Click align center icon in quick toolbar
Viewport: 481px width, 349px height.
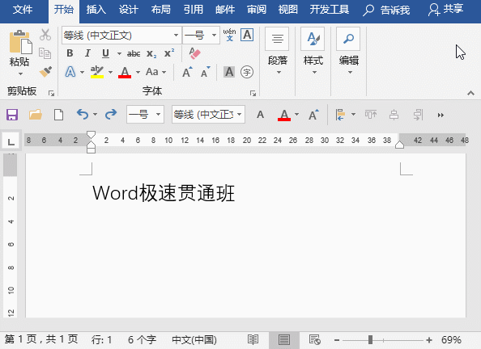[x=394, y=115]
